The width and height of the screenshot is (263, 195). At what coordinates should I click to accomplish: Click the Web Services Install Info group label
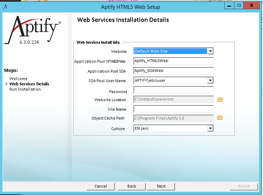[98, 42]
